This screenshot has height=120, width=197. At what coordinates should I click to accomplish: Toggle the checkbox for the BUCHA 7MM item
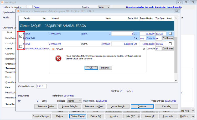(21, 36)
